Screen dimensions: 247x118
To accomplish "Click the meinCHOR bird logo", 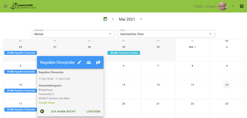I will click(23, 6).
